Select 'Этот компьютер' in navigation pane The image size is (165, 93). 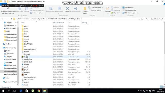pyautogui.click(x=11, y=48)
